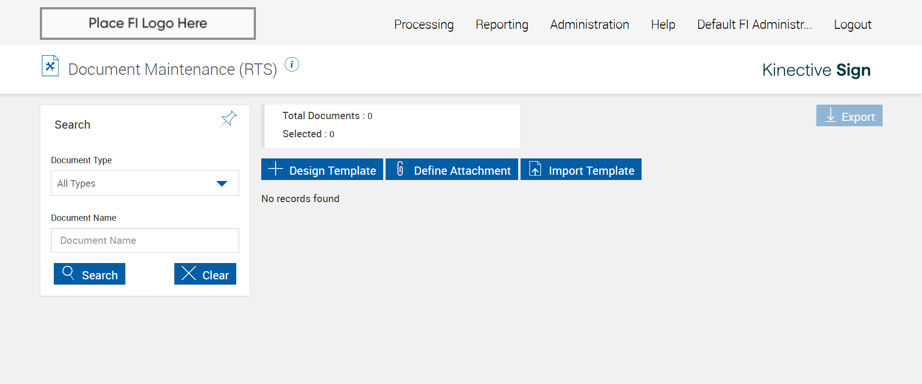Viewport: 922px width, 384px height.
Task: Click the Logout link
Action: coord(852,24)
